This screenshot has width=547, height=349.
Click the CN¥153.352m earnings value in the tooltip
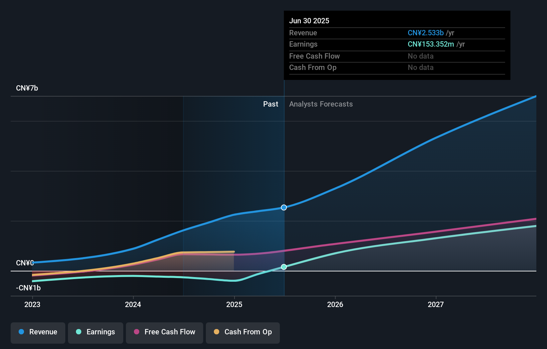(x=431, y=44)
